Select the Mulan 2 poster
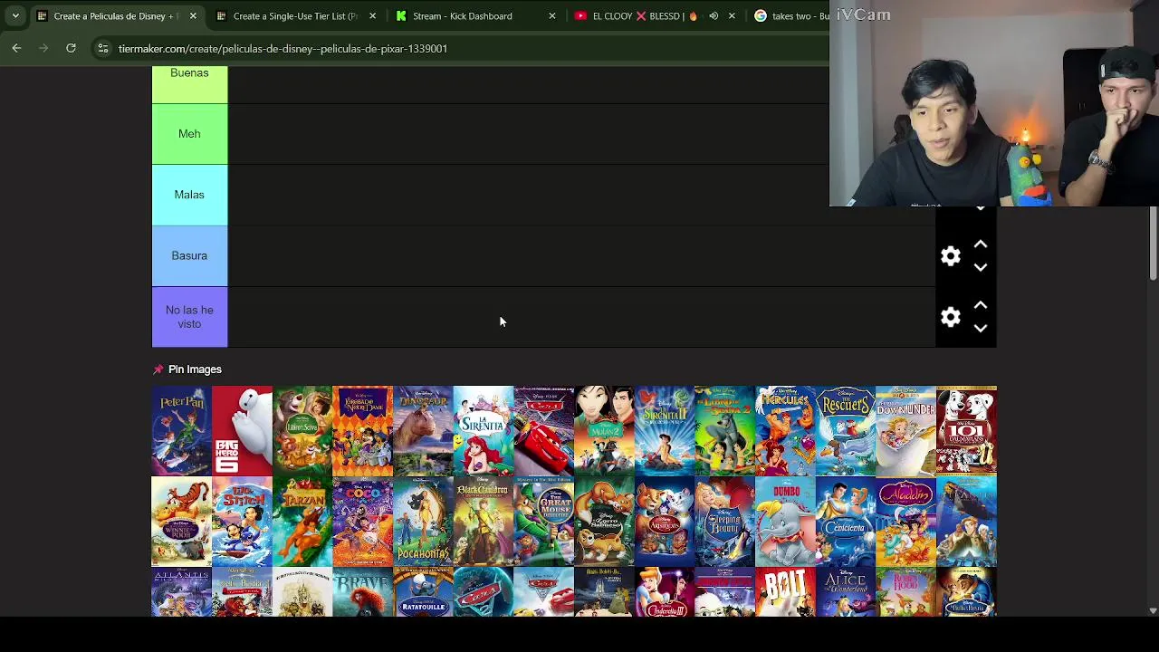1159x652 pixels. click(604, 431)
